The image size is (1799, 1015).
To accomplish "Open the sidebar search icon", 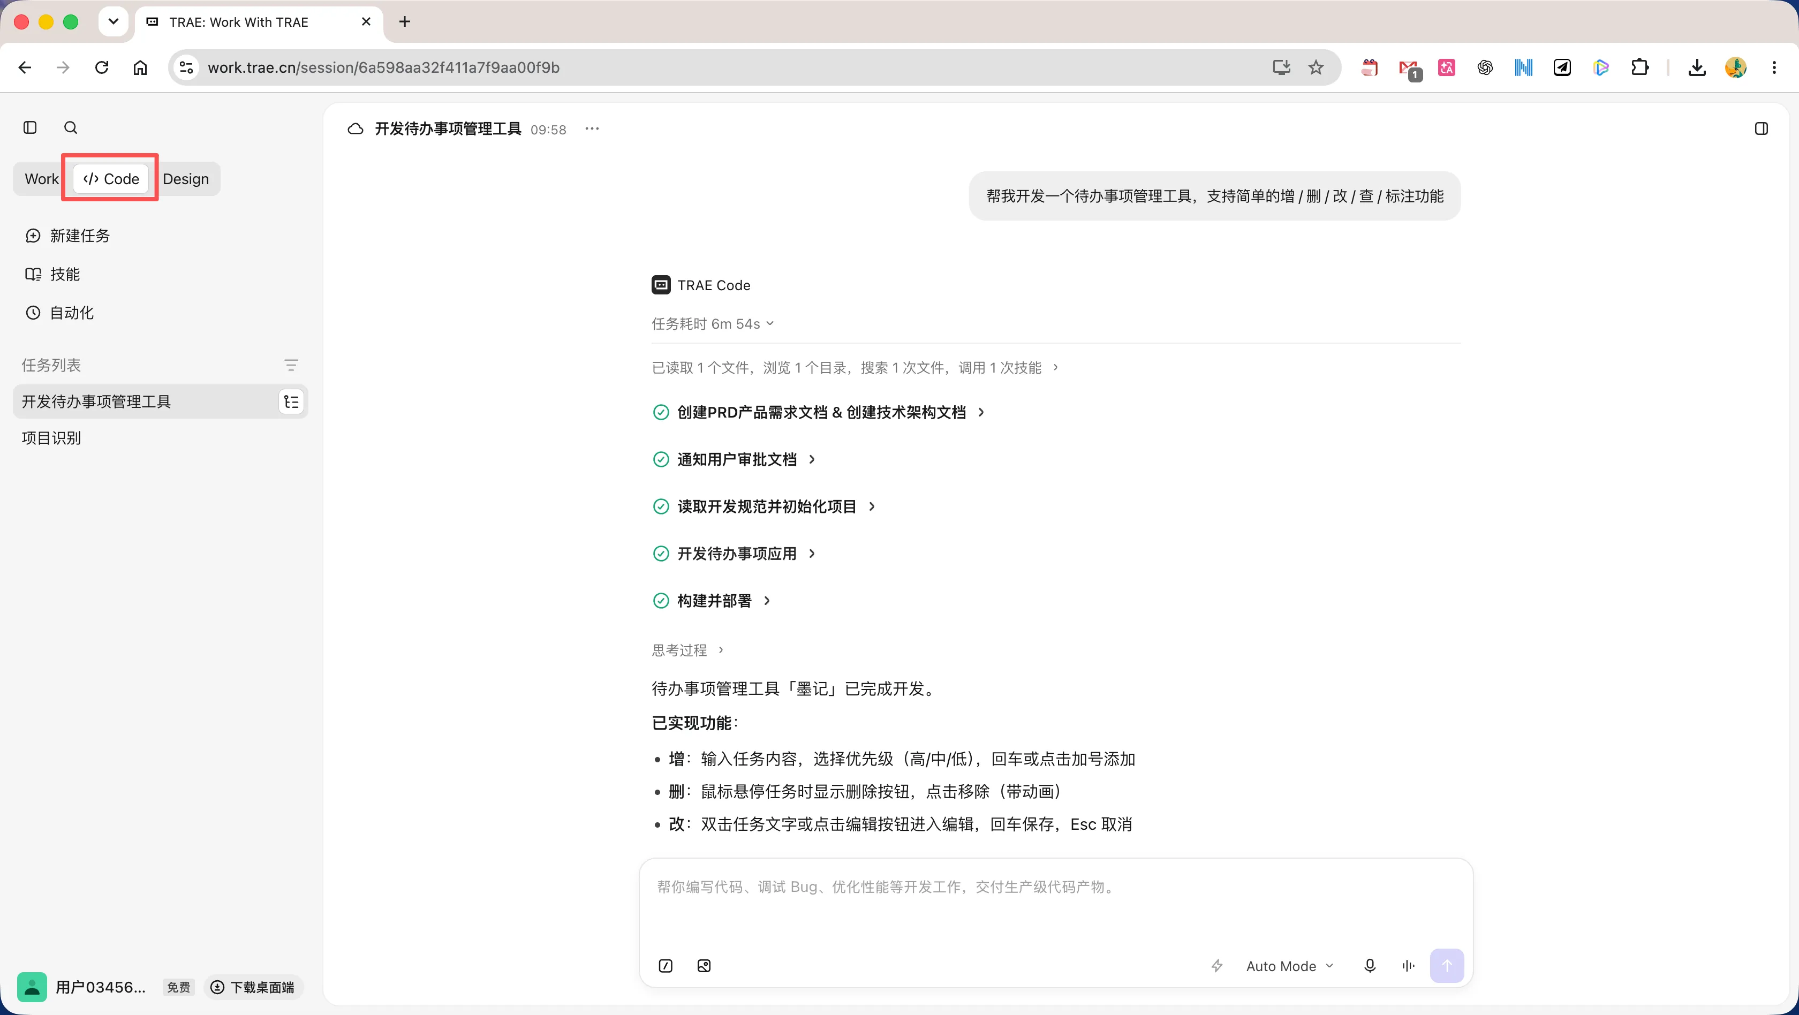I will pos(71,127).
